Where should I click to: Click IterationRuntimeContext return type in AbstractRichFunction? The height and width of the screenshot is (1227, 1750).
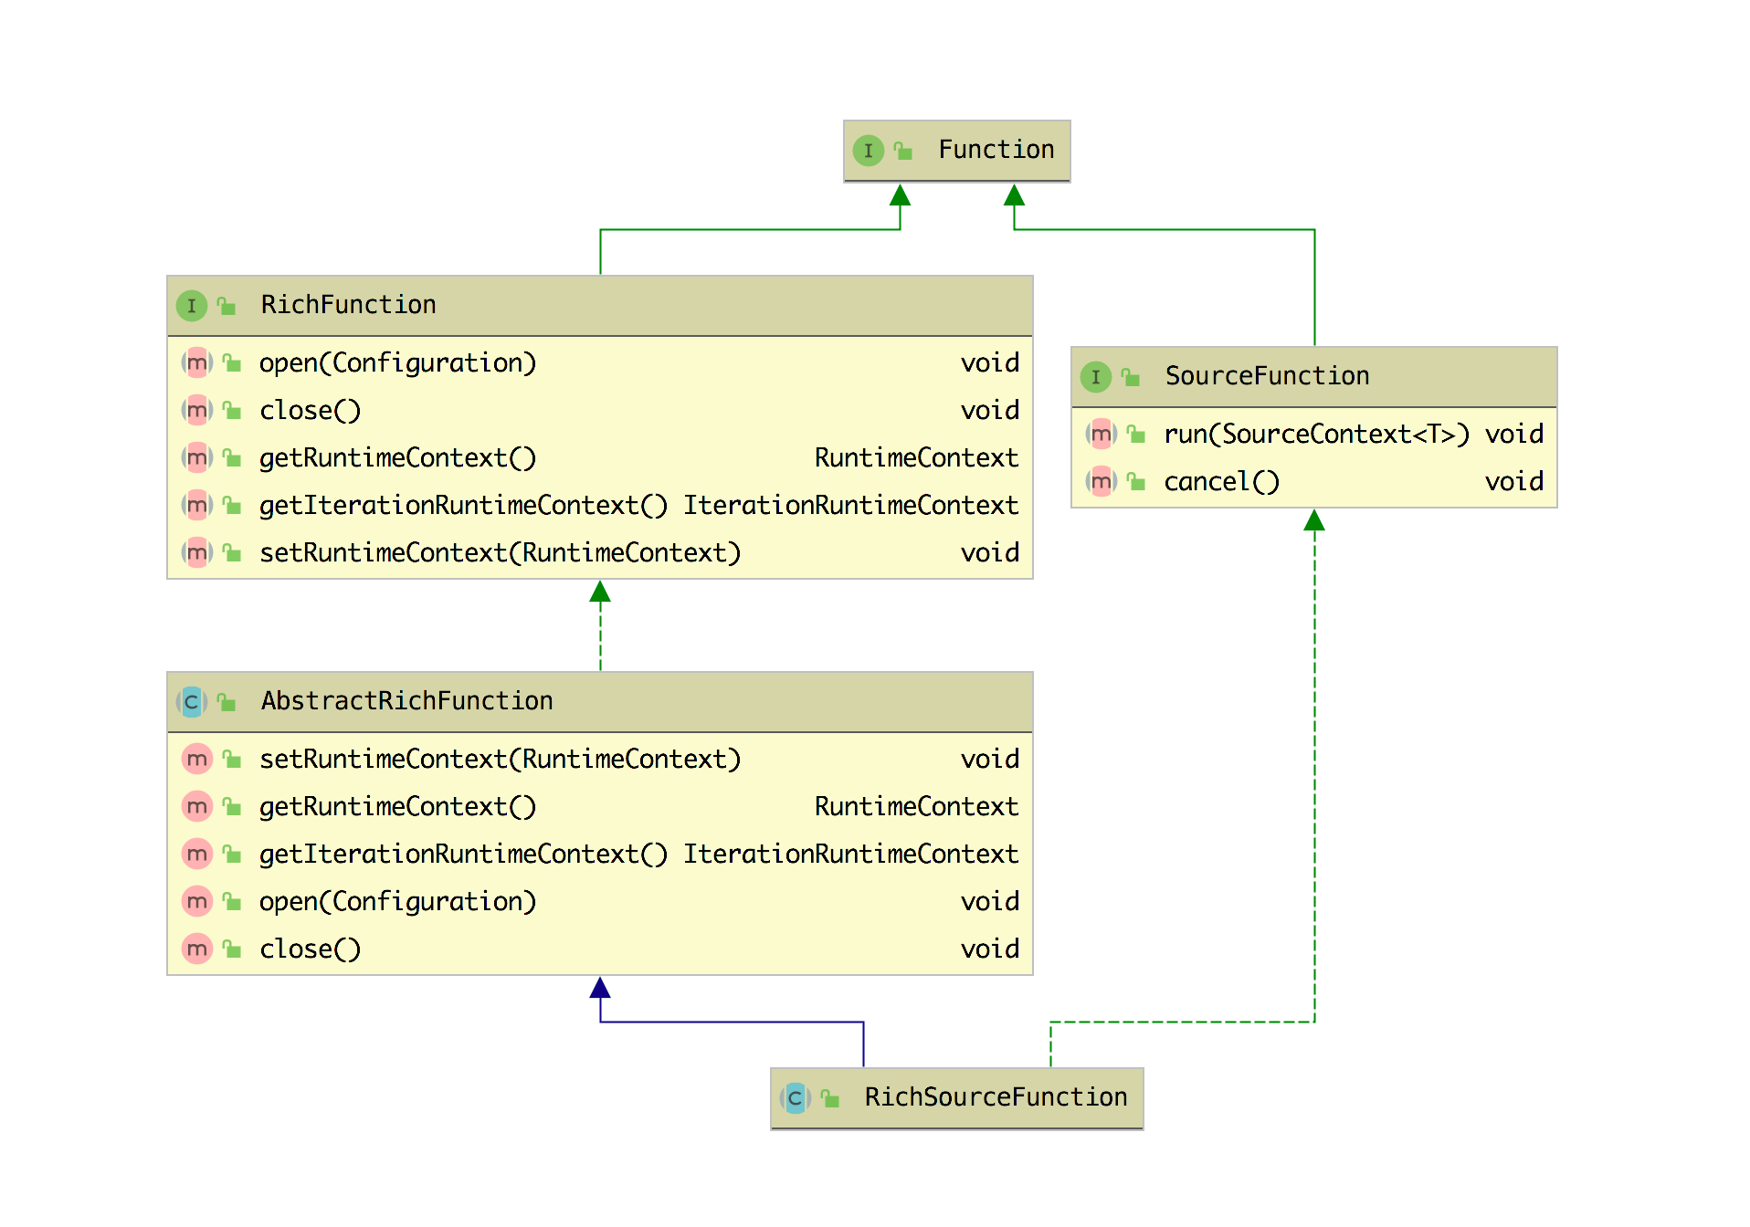[850, 855]
